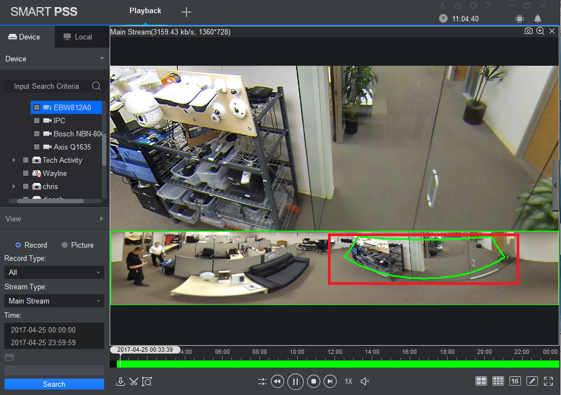Pause the video playback
This screenshot has width=561, height=395.
tap(296, 381)
